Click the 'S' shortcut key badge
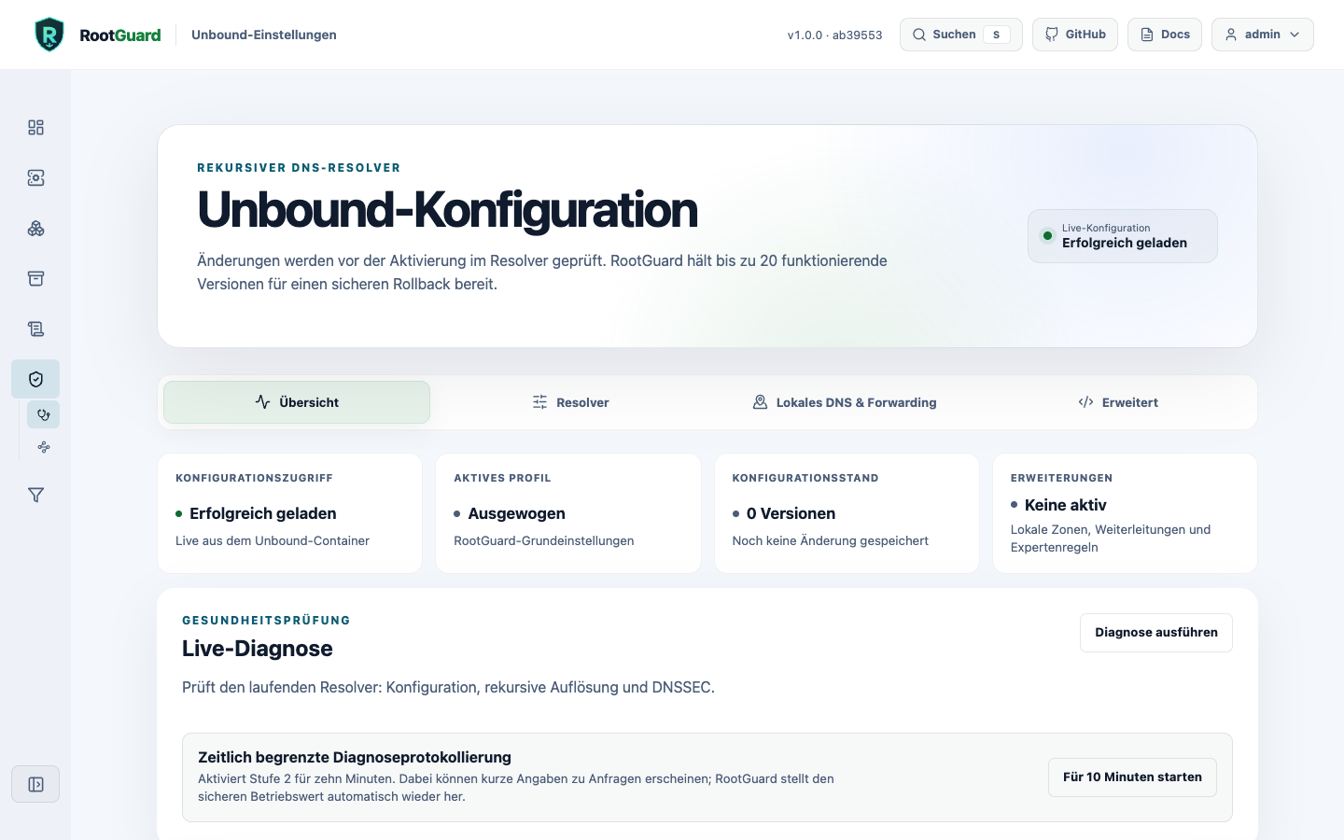1344x840 pixels. [x=997, y=35]
